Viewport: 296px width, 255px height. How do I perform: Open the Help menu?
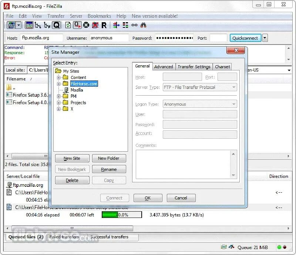(121, 16)
